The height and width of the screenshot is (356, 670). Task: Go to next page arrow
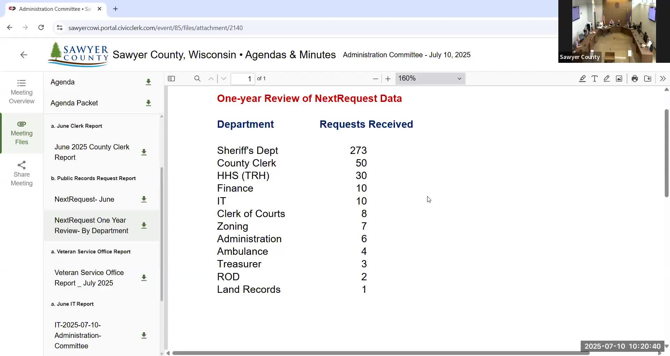click(224, 79)
